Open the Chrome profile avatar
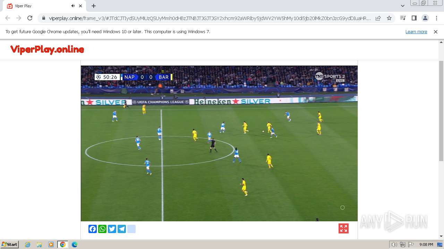 (x=425, y=18)
